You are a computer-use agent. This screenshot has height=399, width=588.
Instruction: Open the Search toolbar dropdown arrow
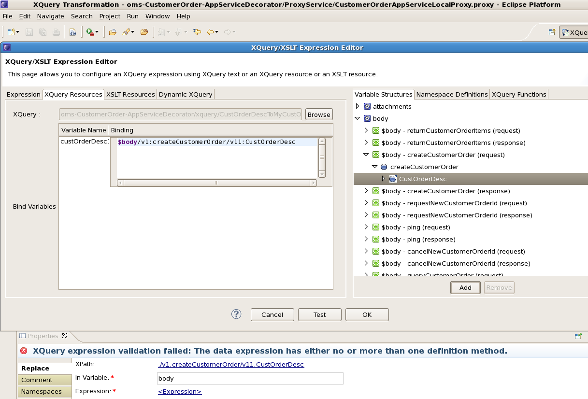tap(132, 32)
